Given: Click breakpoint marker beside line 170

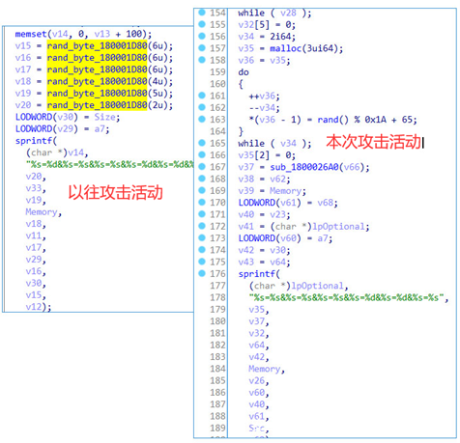Looking at the screenshot, I should tap(202, 203).
